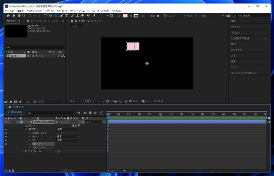Click the snapshot camera icon in viewer
The height and width of the screenshot is (176, 274).
pos(143,101)
